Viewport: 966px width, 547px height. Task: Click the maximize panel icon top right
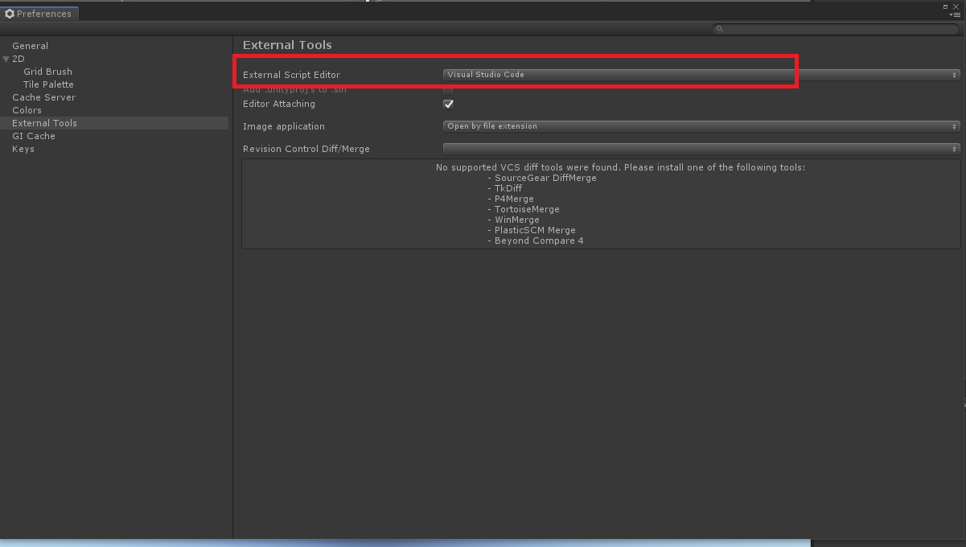coord(947,6)
